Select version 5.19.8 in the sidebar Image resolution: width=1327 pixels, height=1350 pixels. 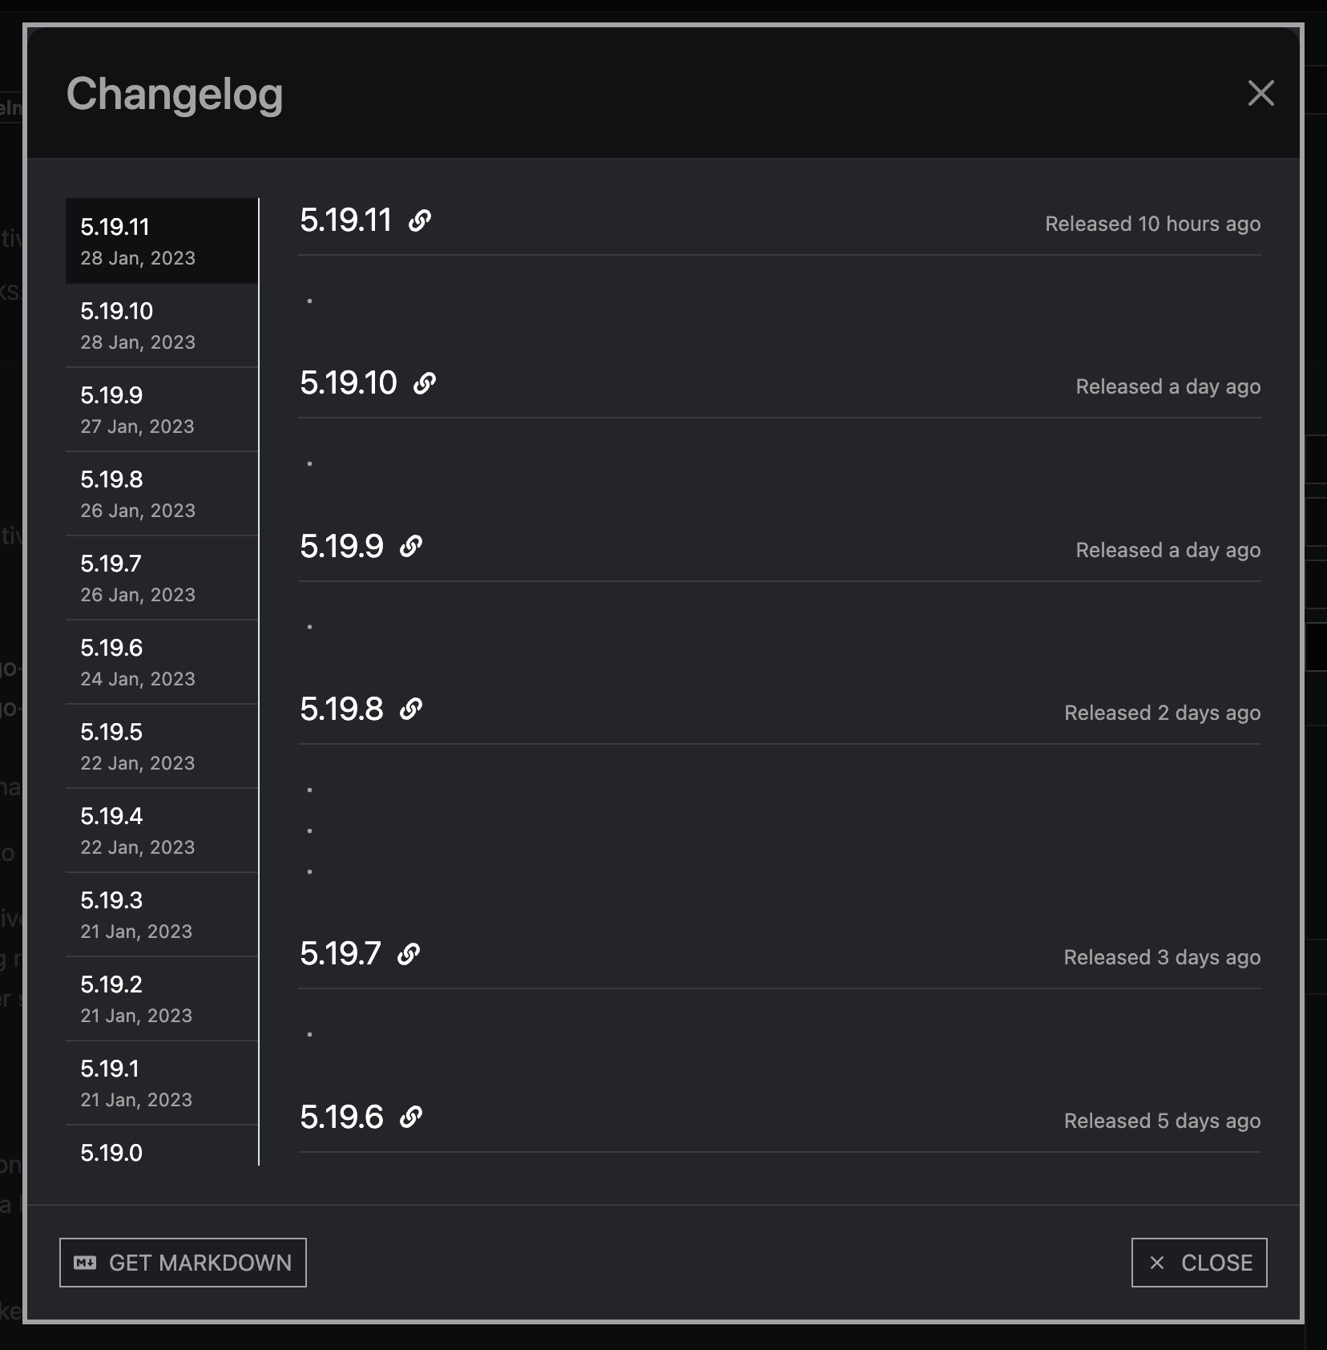point(160,493)
